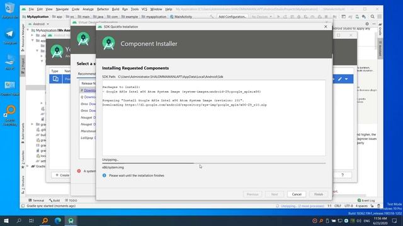Open the Android project view dropdown

(x=38, y=24)
